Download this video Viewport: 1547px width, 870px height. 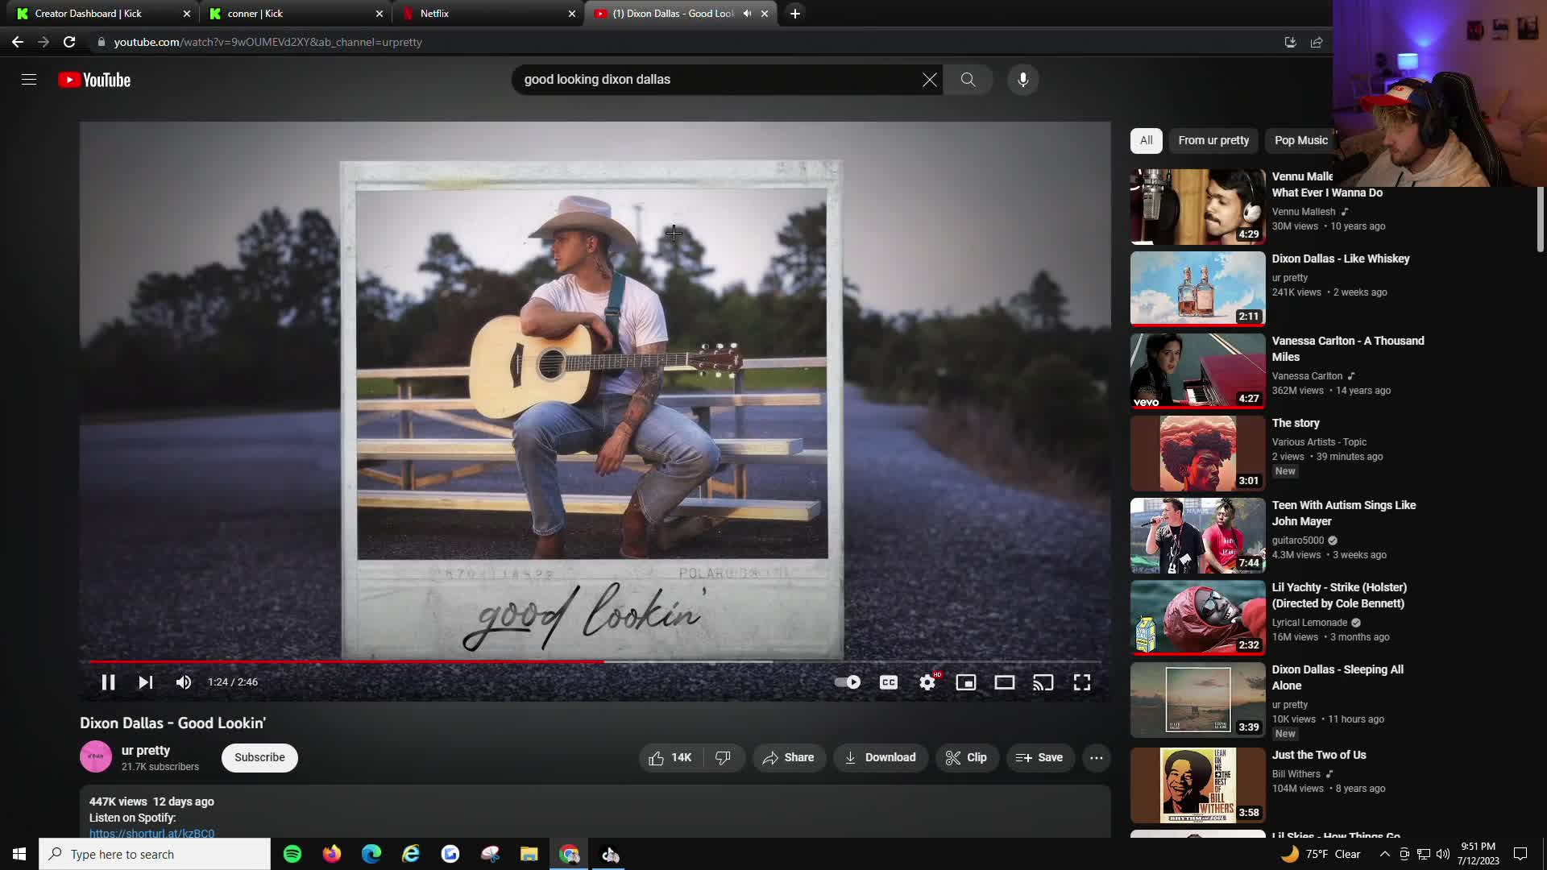[x=881, y=758]
